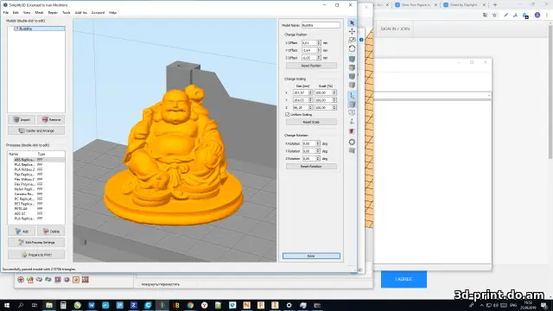Click the red grid icon in background toolbar
This screenshot has width=553, height=311.
pos(85,280)
